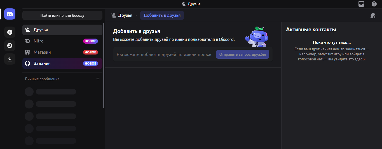Click the download apps arrow icon
382x149 pixels.
tap(10, 59)
